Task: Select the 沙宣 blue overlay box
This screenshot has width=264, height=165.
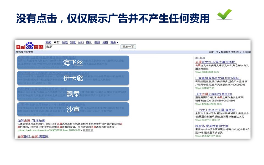Action: point(73,109)
